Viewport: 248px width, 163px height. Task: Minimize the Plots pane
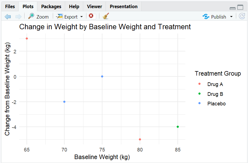point(232,8)
